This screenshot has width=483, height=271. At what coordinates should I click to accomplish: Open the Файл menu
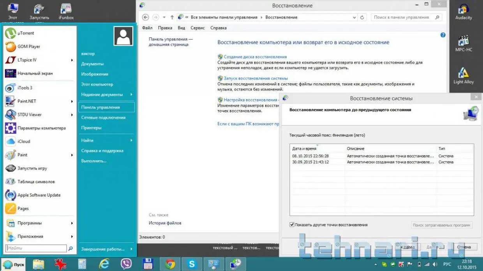[x=147, y=28]
